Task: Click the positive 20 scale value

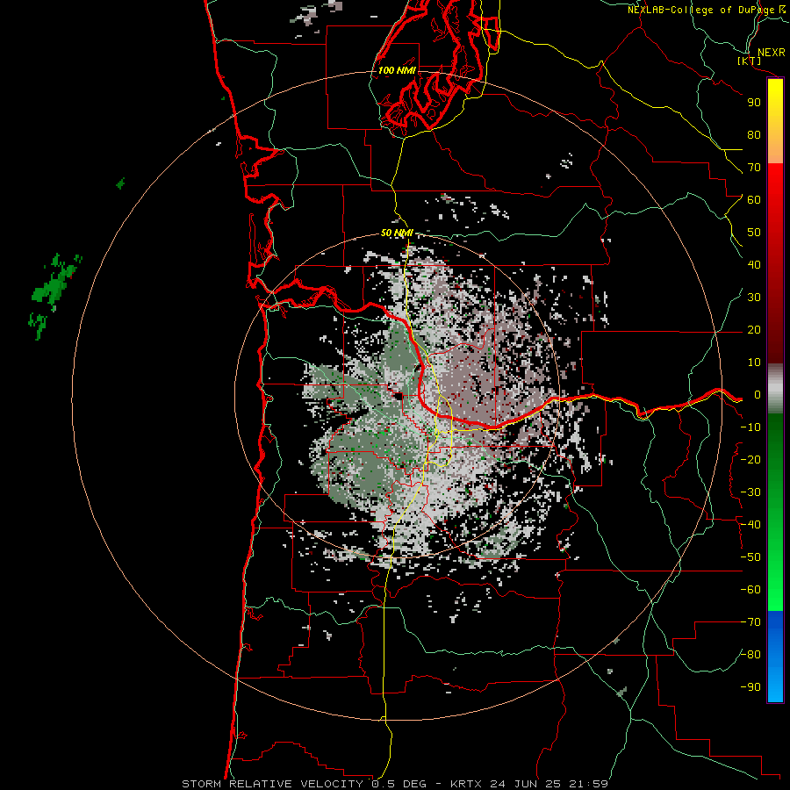Action: tap(754, 329)
